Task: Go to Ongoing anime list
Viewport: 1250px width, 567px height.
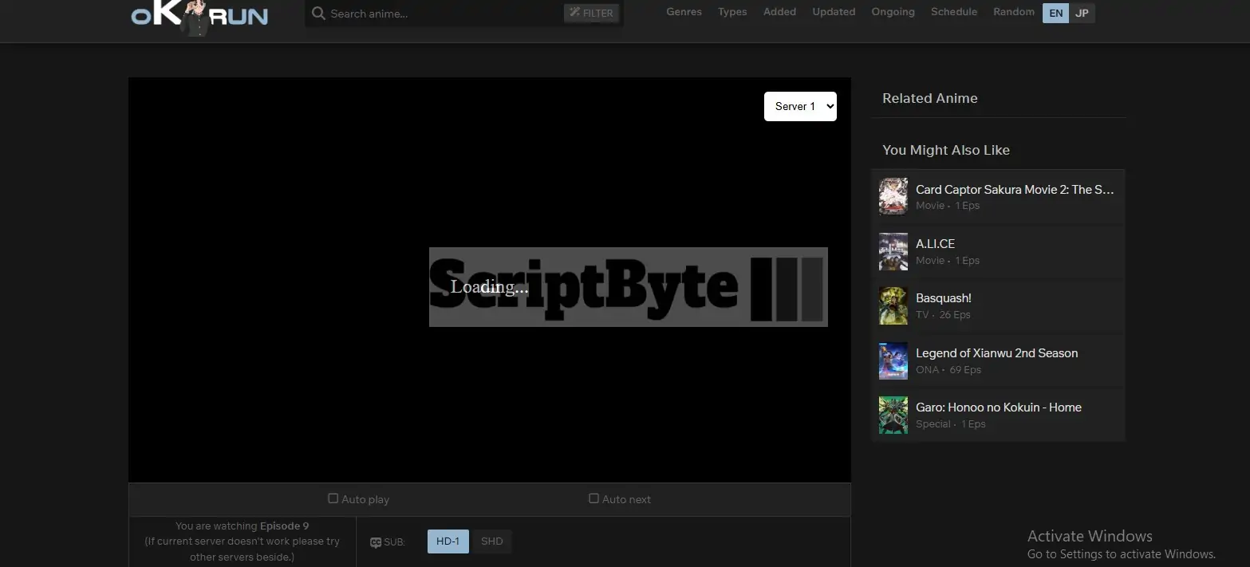Action: coord(893,12)
